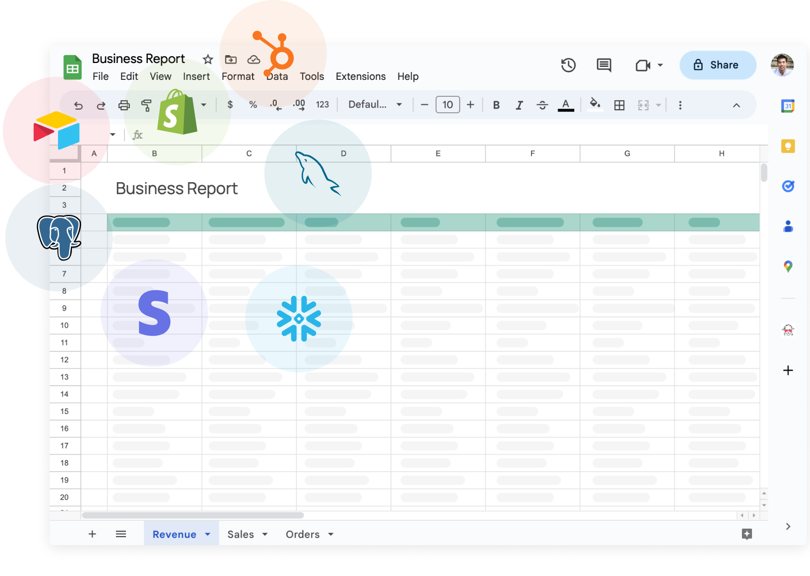Image resolution: width=810 pixels, height=576 pixels.
Task: Open the Format menu
Action: click(238, 76)
